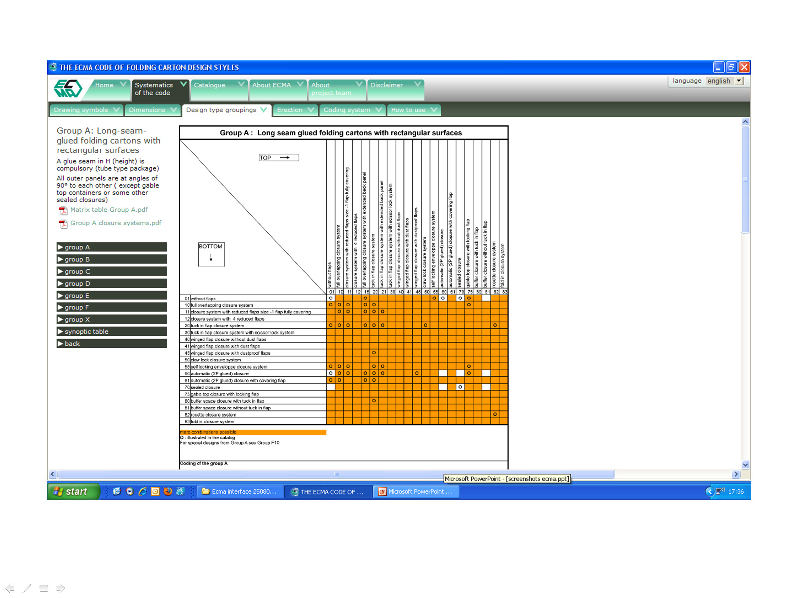This screenshot has width=798, height=598.
Task: Open the language dropdown
Action: pyautogui.click(x=739, y=81)
